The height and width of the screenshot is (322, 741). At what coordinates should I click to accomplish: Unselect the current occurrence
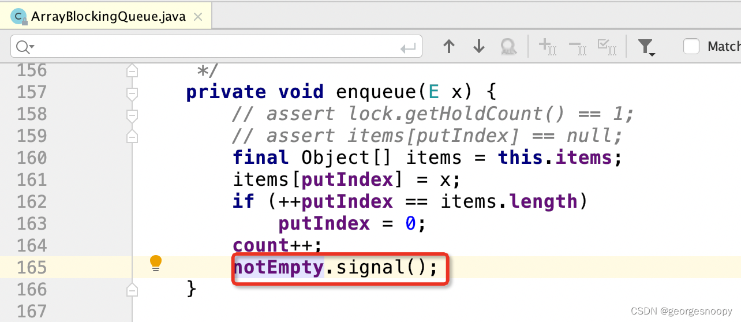click(577, 46)
